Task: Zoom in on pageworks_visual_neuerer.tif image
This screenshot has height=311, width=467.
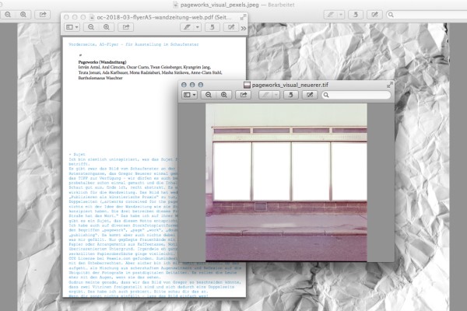Action: click(224, 95)
